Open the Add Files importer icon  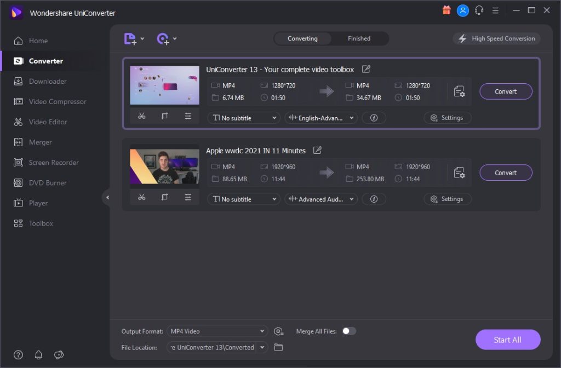tap(131, 38)
